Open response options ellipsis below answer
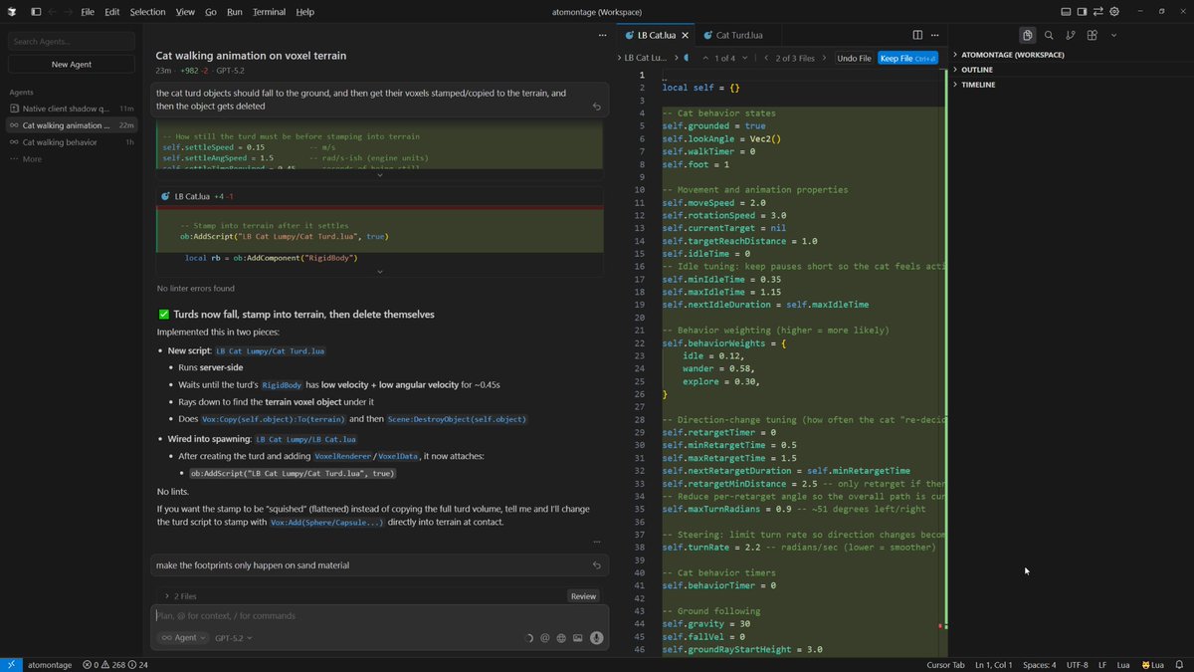This screenshot has height=672, width=1194. (x=596, y=543)
